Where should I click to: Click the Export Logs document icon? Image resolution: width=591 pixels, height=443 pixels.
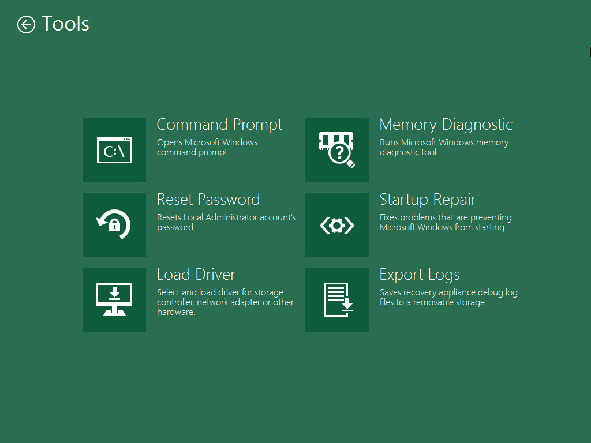336,299
